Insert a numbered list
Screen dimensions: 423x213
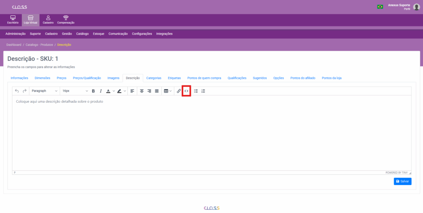(x=203, y=91)
